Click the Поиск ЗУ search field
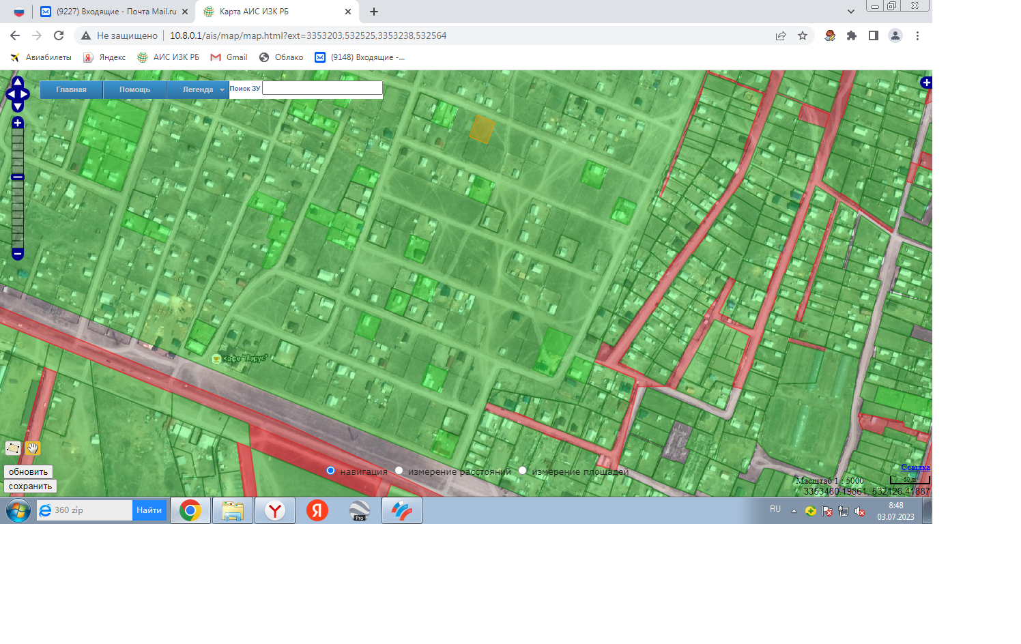 (x=322, y=88)
